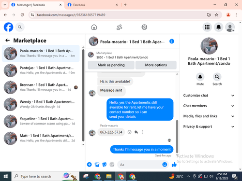Choose a GIF from the composer
Image resolution: width=242 pixels, height=181 pixels.
pyautogui.click(x=112, y=165)
